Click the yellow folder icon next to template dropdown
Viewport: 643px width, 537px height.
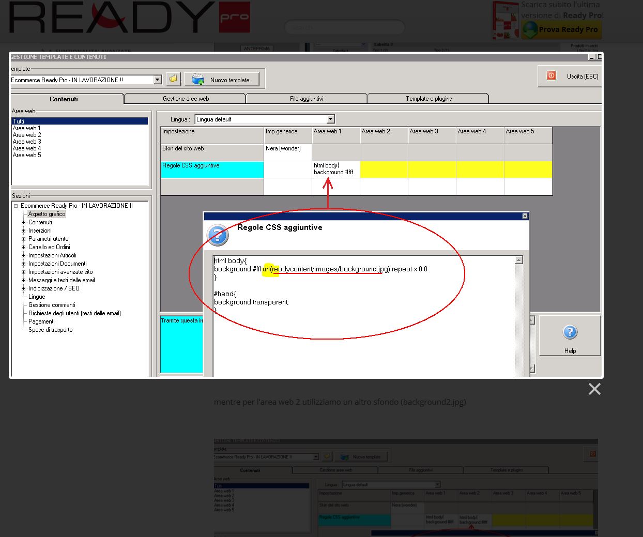coord(173,79)
